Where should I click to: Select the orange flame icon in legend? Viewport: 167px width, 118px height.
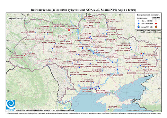156,27
